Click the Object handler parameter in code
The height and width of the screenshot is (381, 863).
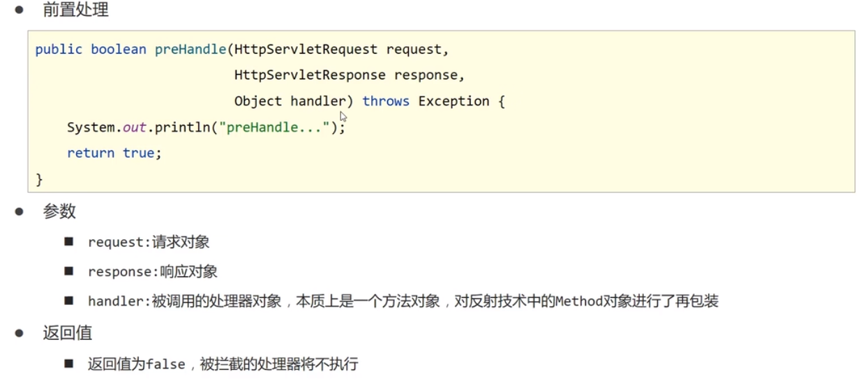click(290, 101)
